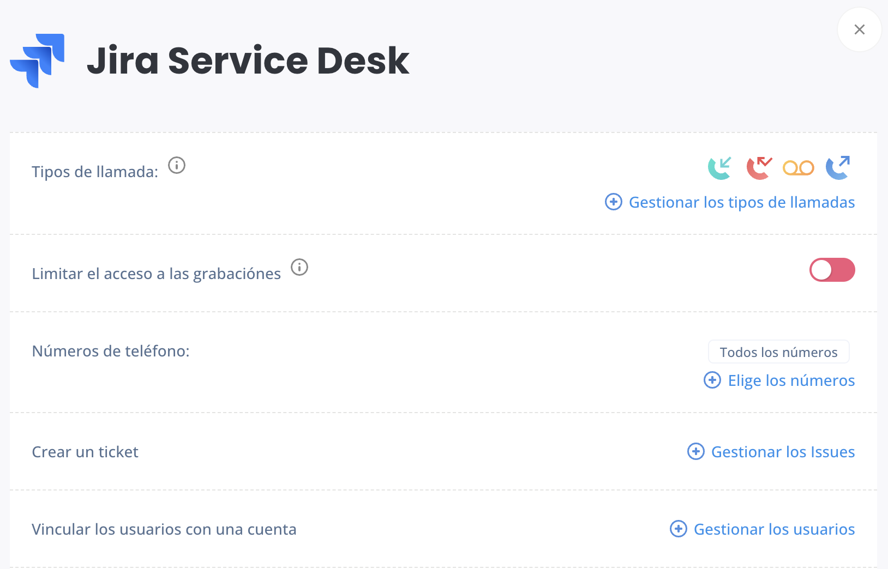Click the Tipos de llamada label
The image size is (888, 569).
point(95,172)
